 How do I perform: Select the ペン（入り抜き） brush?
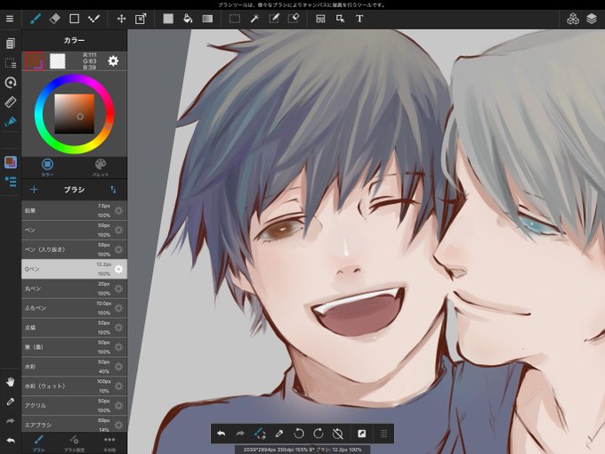(x=74, y=249)
